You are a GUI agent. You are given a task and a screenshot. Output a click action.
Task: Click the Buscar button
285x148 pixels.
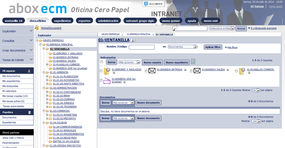coord(241,28)
